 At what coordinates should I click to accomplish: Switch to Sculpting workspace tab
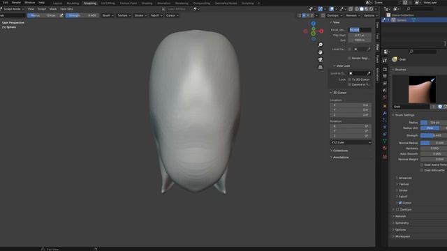(x=90, y=3)
